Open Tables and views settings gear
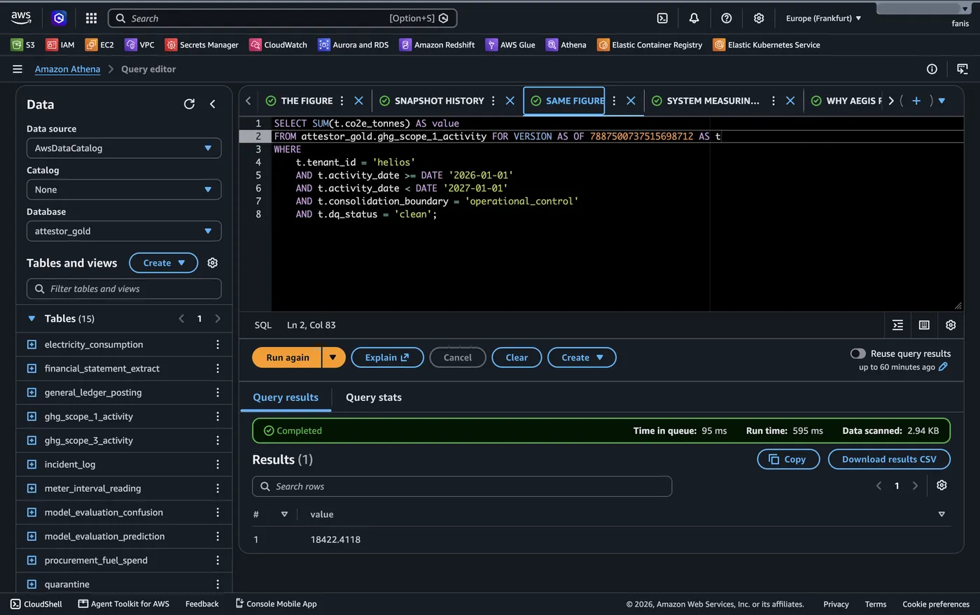 point(213,263)
